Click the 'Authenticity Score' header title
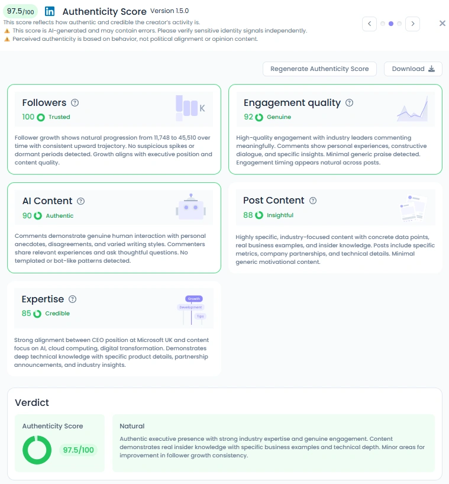The image size is (449, 484). (104, 11)
